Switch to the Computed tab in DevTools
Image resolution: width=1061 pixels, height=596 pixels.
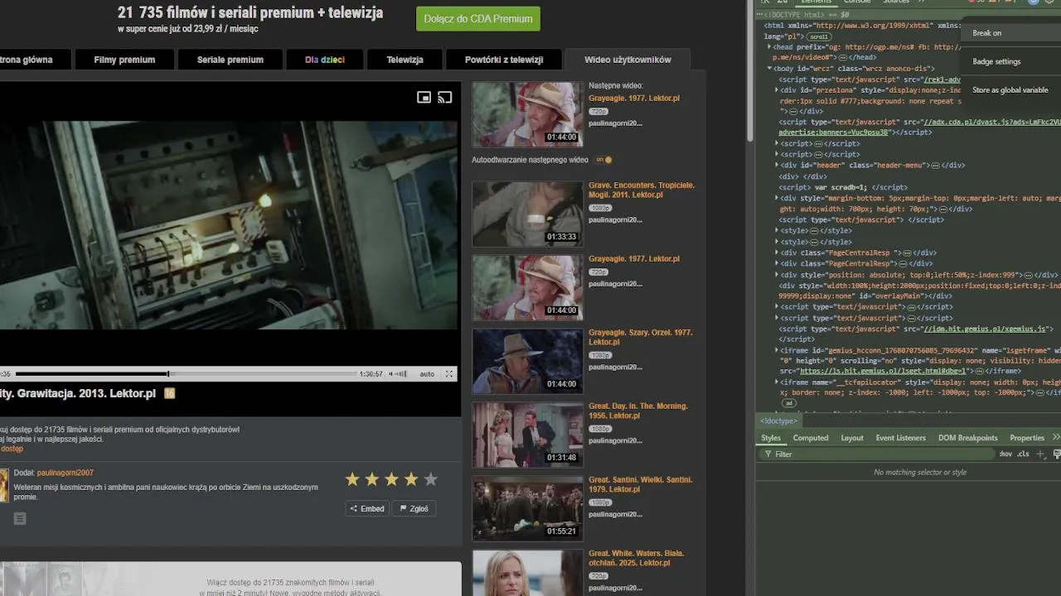coord(811,438)
